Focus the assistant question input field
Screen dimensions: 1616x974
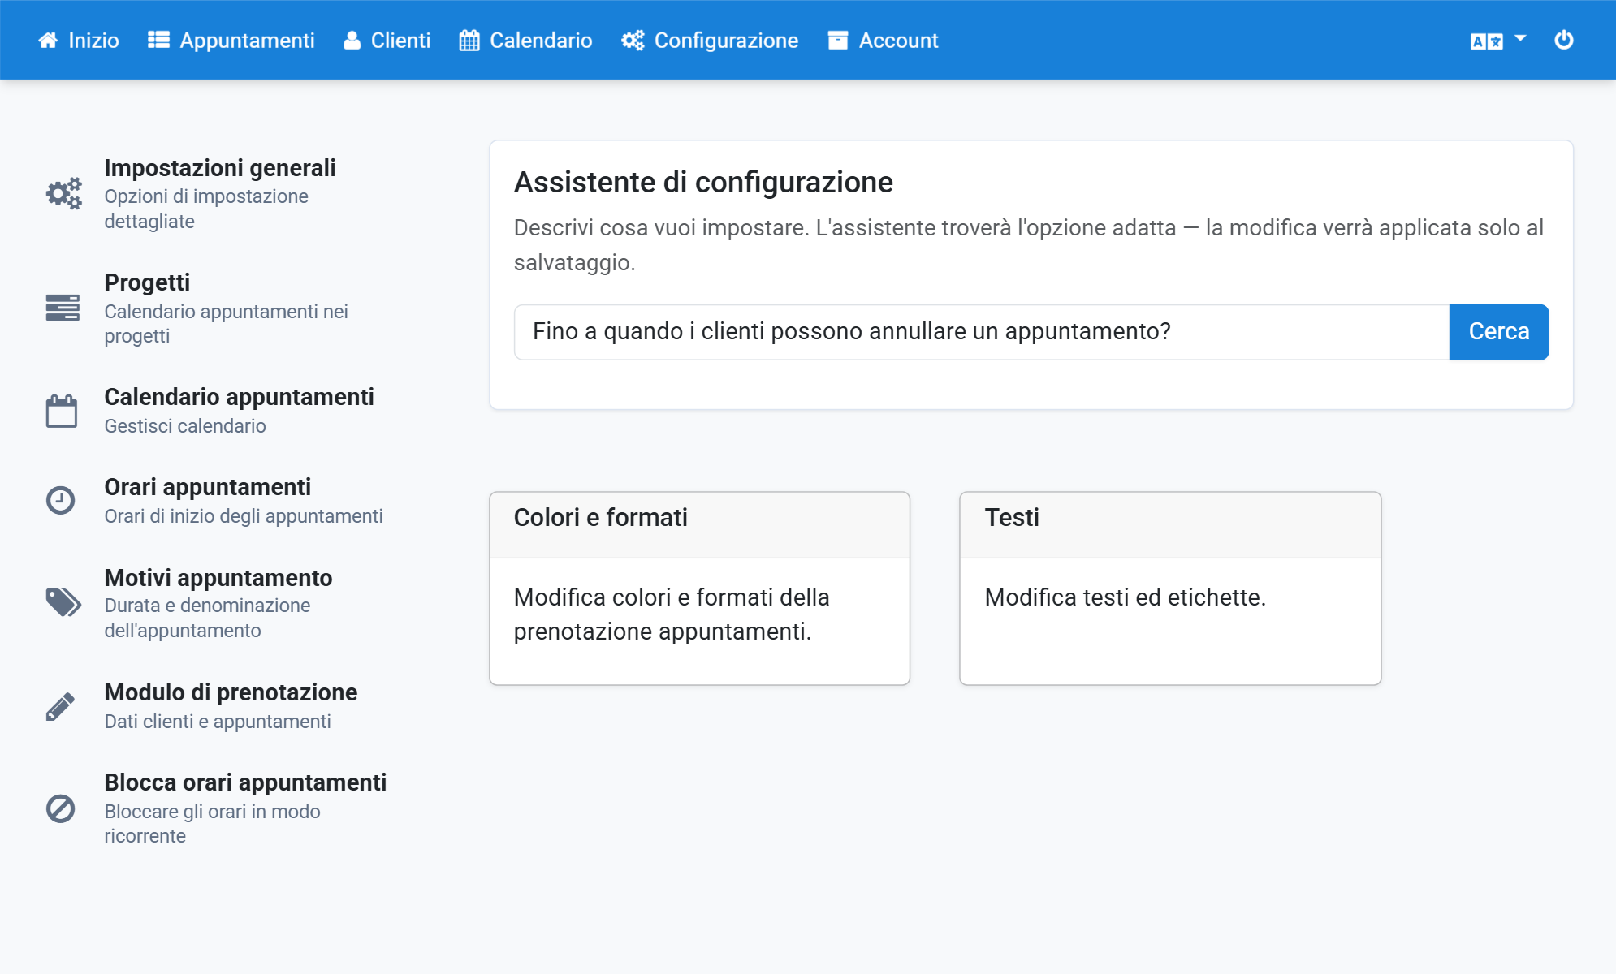click(981, 332)
